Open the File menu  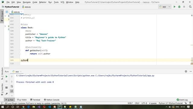(8, 2)
